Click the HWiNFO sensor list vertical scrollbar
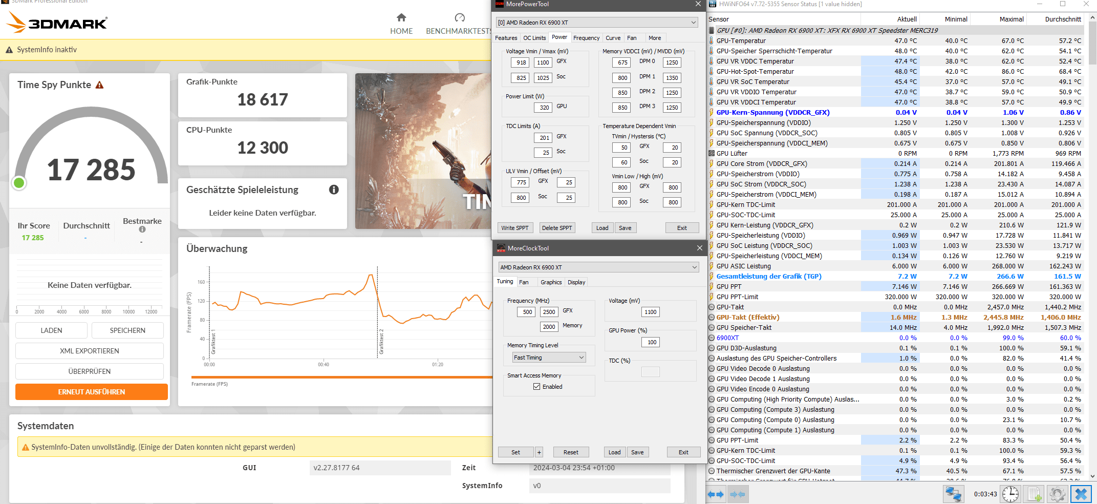 coord(1093,247)
